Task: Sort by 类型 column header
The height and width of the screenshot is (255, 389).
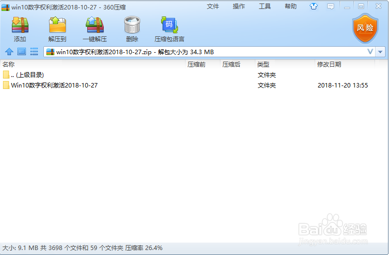Action: point(285,65)
